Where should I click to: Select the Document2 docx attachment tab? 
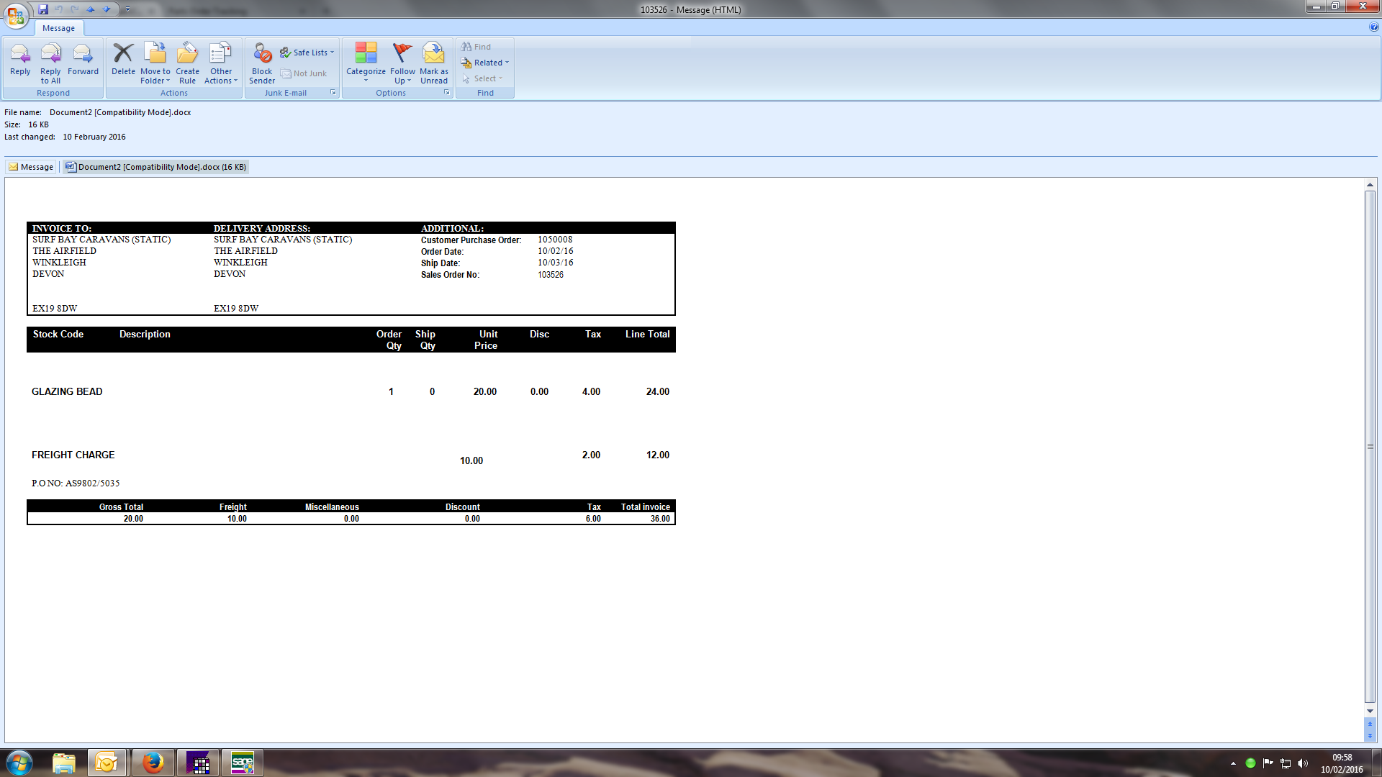tap(156, 167)
